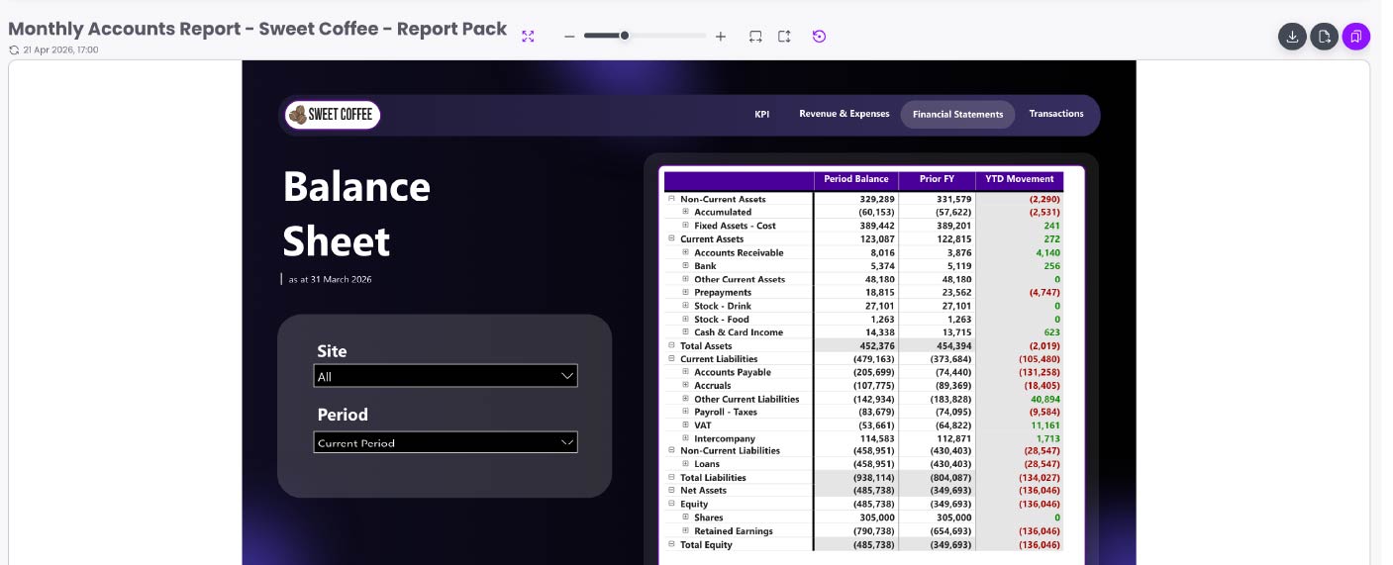Open the Site dropdown
Image resolution: width=1393 pixels, height=565 pixels.
(x=446, y=376)
